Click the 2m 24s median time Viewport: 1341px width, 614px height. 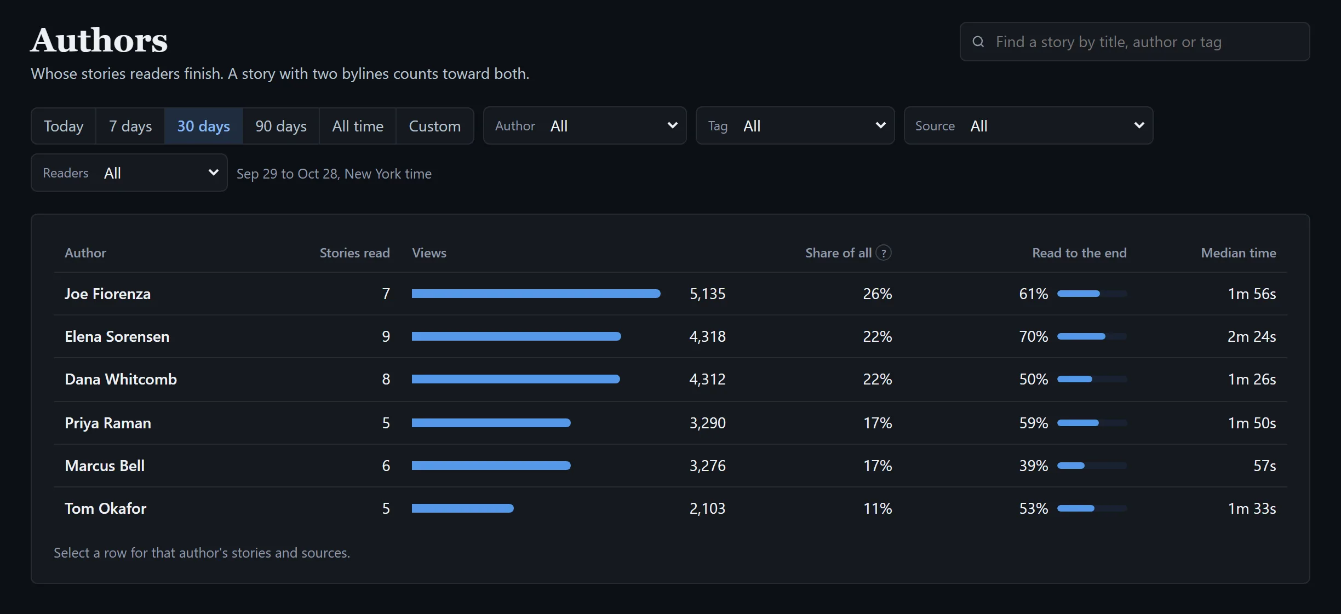pyautogui.click(x=1252, y=336)
